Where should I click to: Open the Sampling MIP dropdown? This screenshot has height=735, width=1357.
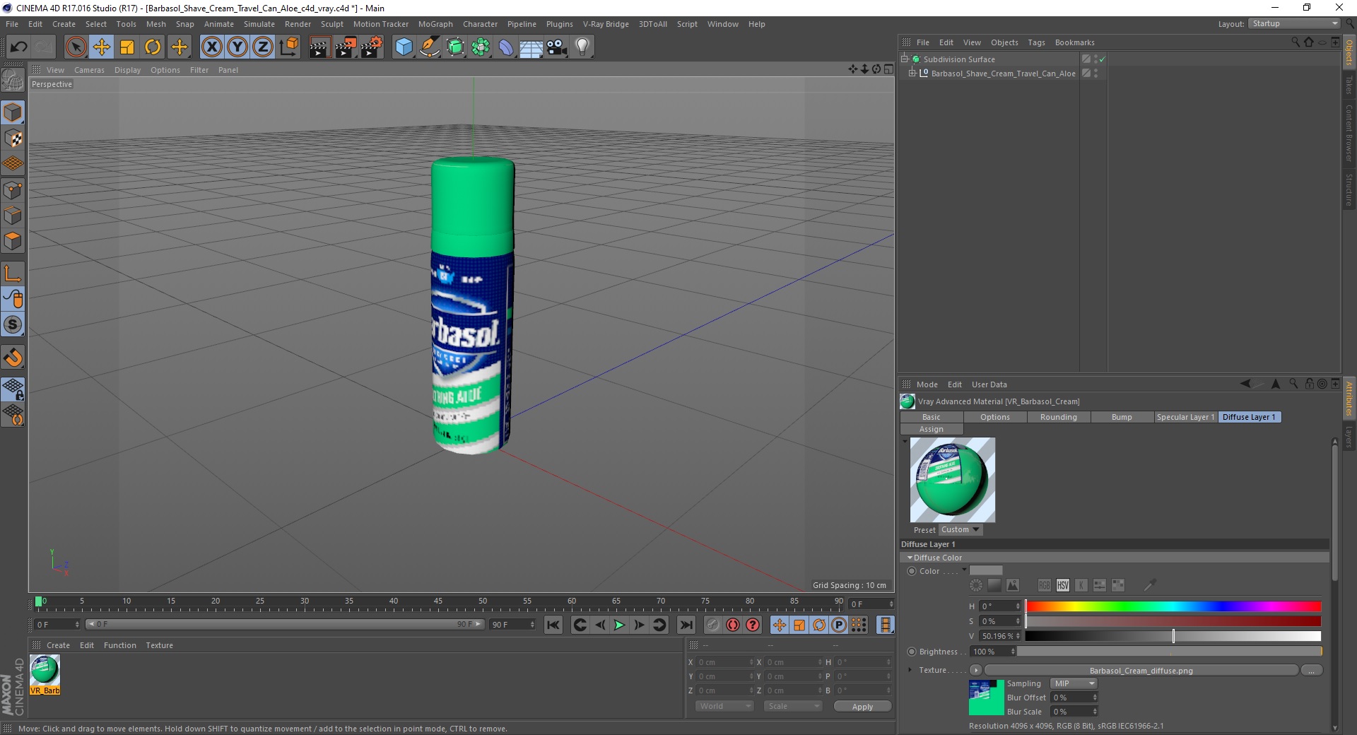[x=1073, y=683]
